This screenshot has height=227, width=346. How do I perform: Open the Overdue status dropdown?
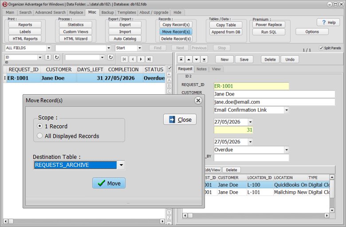click(287, 150)
